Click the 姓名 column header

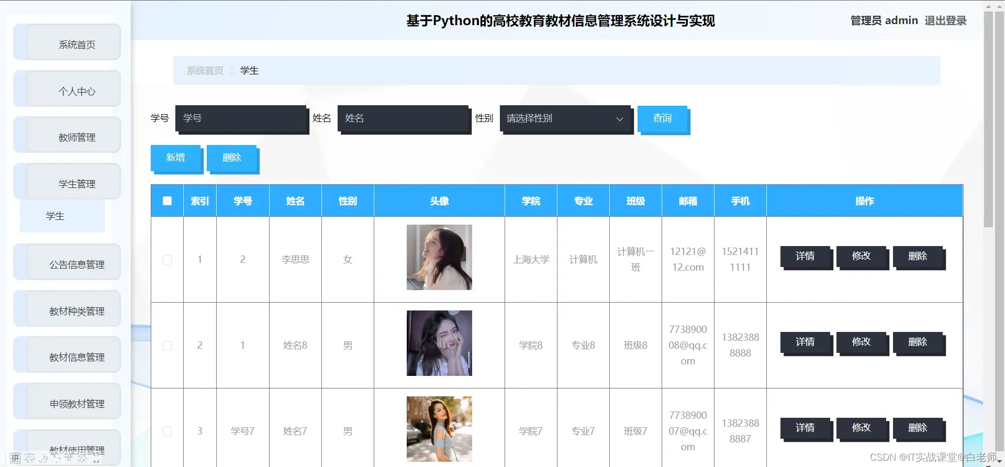pyautogui.click(x=295, y=201)
